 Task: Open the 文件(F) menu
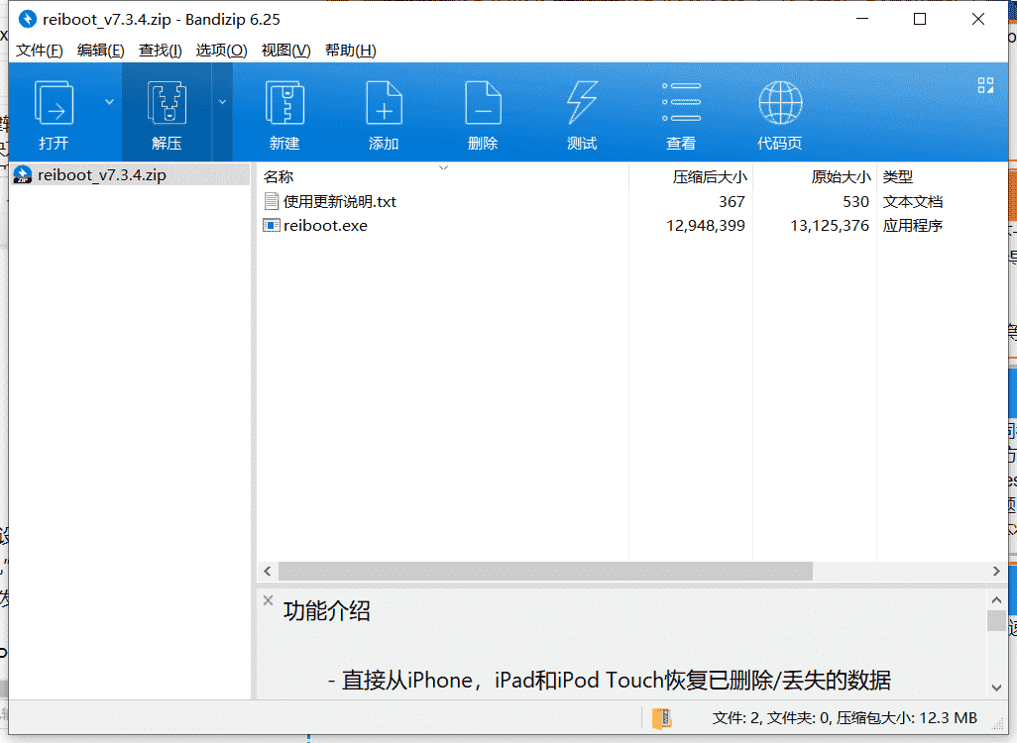39,51
